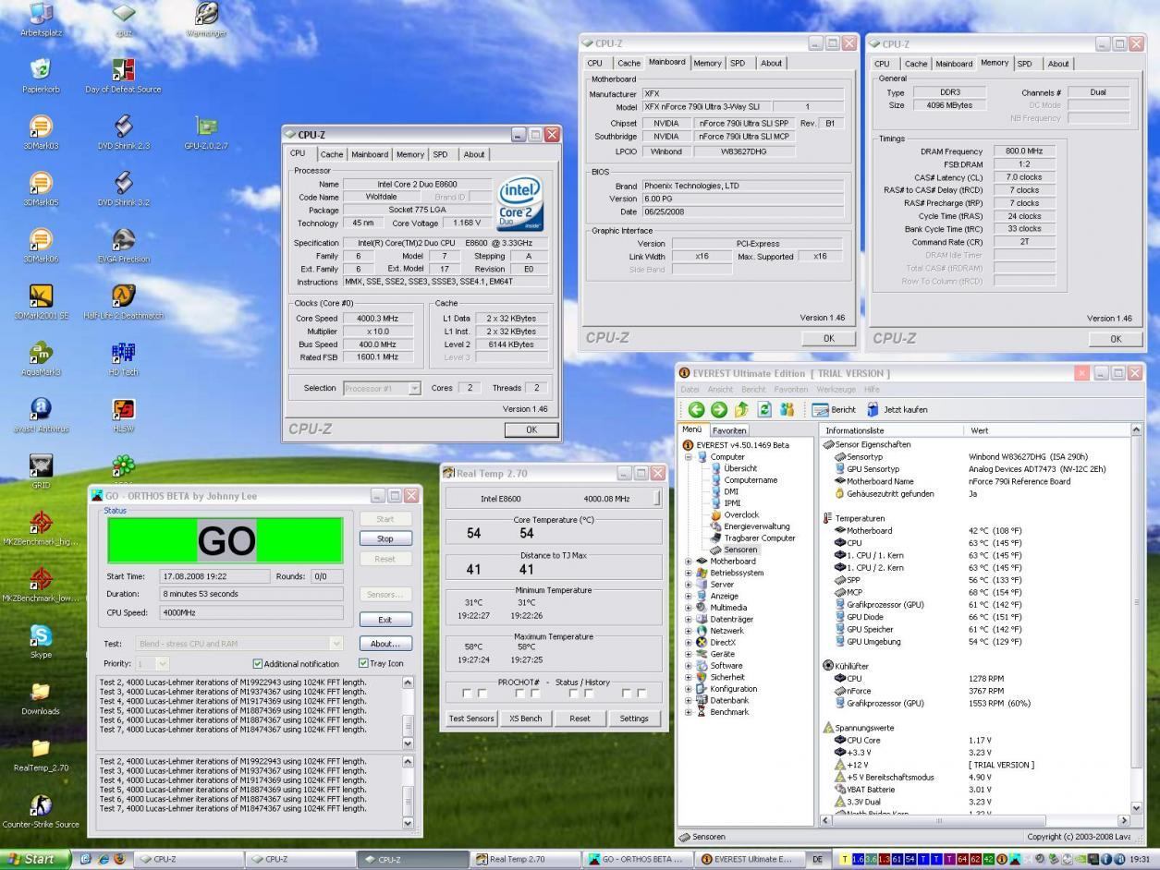Launch Half-Life 2 Deathmatch icon
1160x870 pixels.
click(123, 301)
